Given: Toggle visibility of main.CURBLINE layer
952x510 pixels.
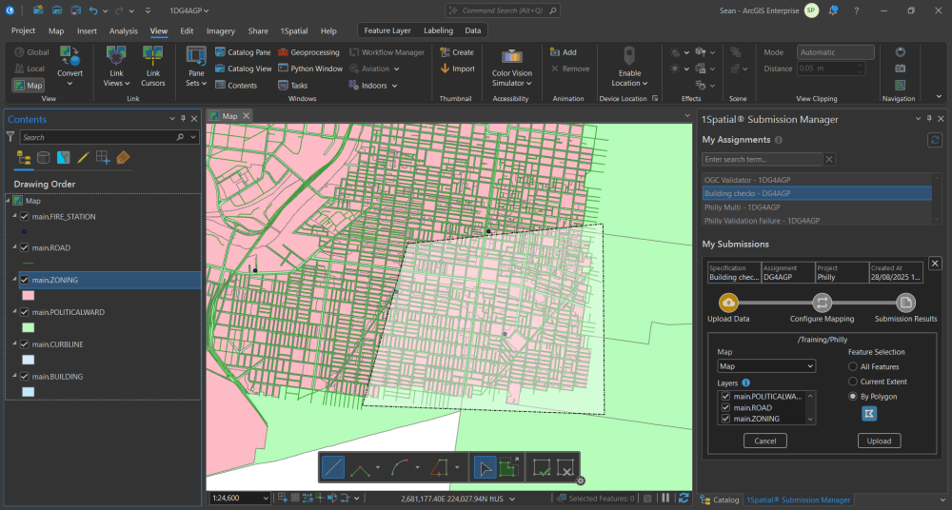Looking at the screenshot, I should pos(25,344).
